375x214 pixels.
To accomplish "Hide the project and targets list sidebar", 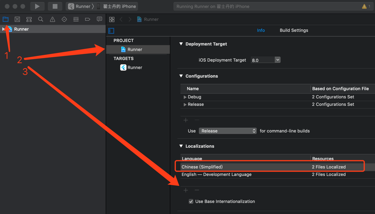I will pyautogui.click(x=111, y=31).
